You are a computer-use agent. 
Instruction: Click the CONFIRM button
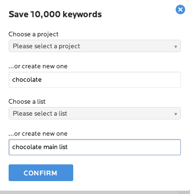[x=41, y=172]
